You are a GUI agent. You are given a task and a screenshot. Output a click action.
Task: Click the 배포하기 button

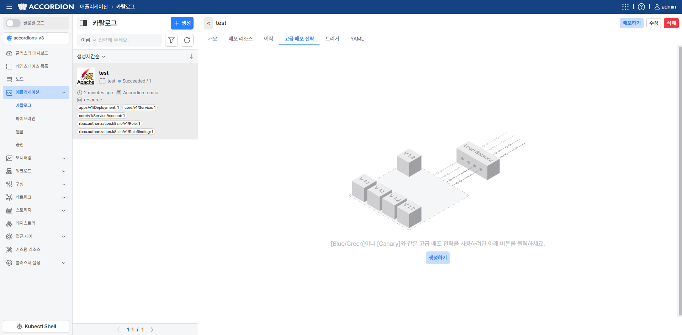(x=631, y=23)
